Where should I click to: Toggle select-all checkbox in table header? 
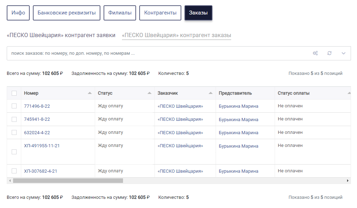[14, 93]
